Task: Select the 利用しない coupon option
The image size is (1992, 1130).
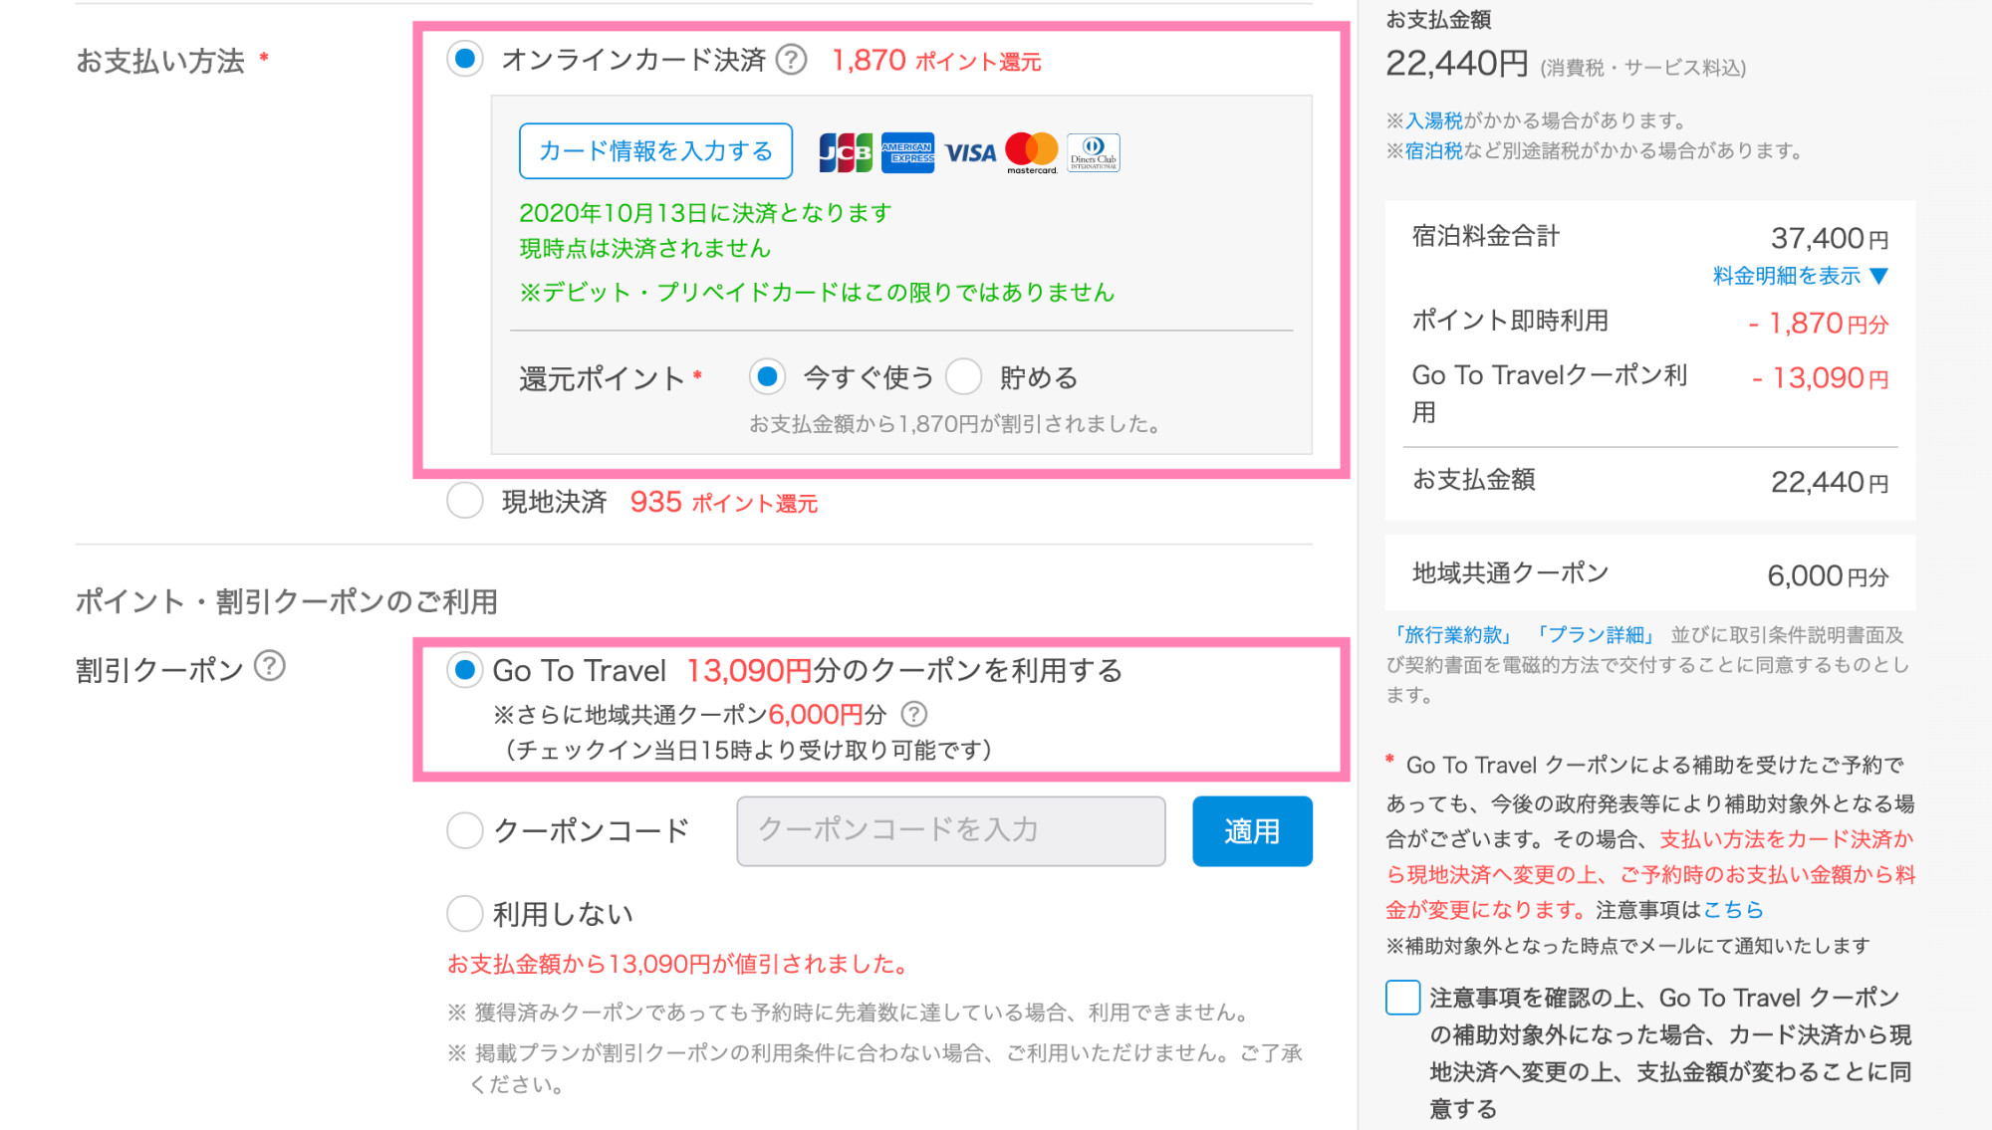Action: (464, 912)
